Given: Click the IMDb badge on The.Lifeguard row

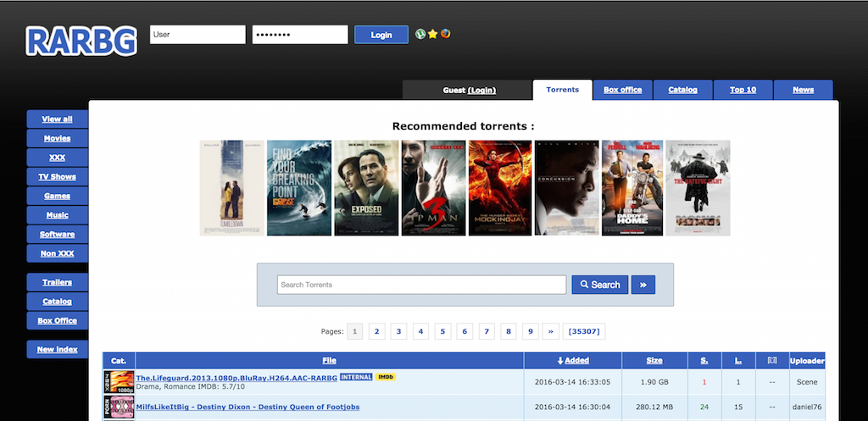Looking at the screenshot, I should pos(386,377).
